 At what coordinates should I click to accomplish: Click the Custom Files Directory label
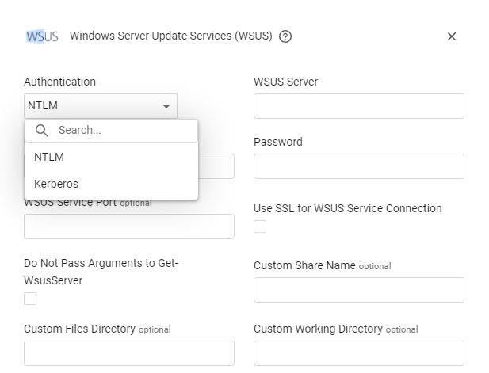coord(79,329)
